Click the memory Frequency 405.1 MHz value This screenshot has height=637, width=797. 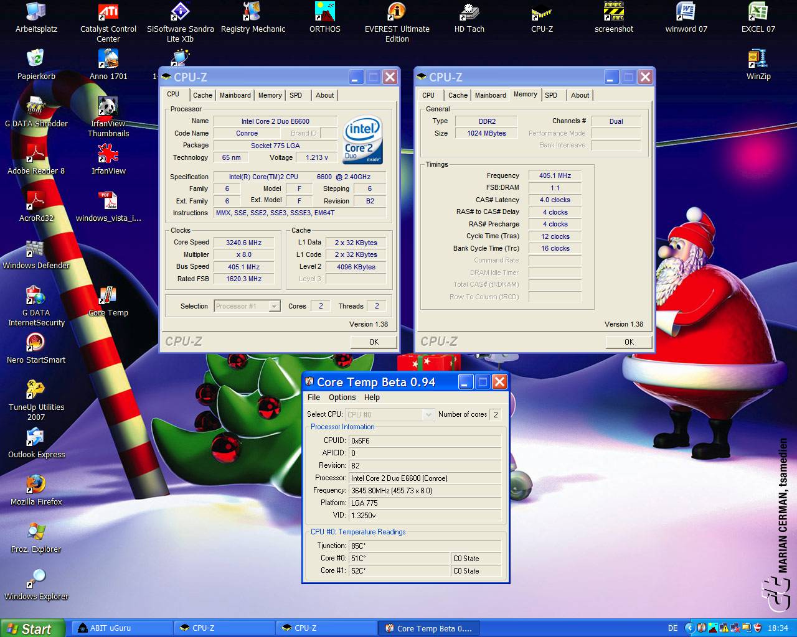(555, 175)
